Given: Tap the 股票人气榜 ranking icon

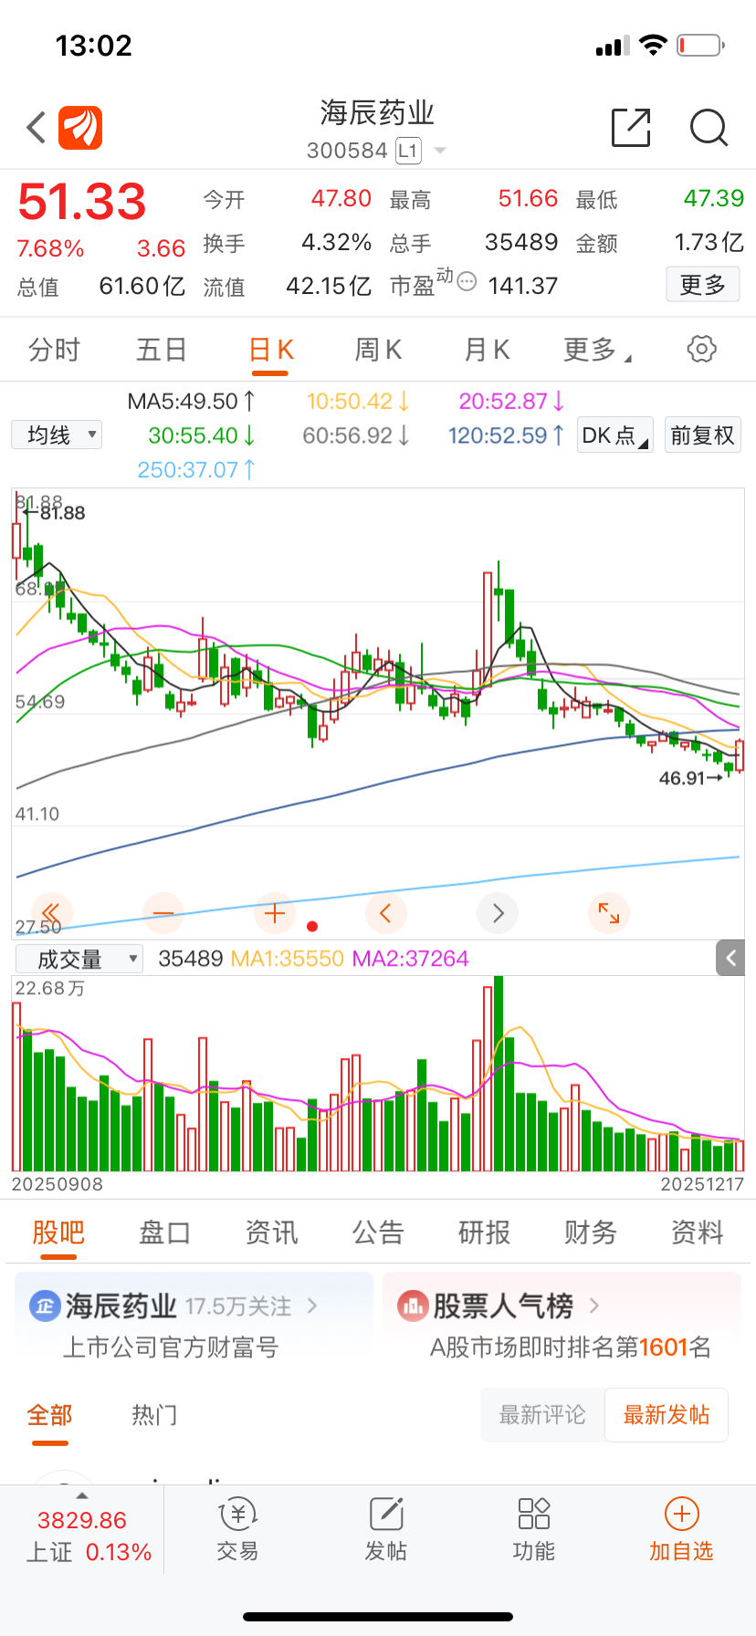Looking at the screenshot, I should [x=413, y=1306].
